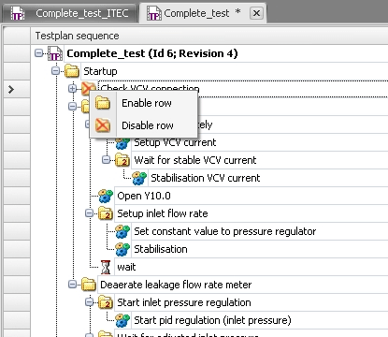Click the Start inlet pressure regulation folder icon
Image resolution: width=388 pixels, height=337 pixels.
(106, 302)
